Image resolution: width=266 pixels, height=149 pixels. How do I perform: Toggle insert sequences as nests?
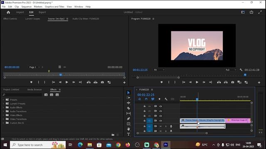(x=140, y=99)
